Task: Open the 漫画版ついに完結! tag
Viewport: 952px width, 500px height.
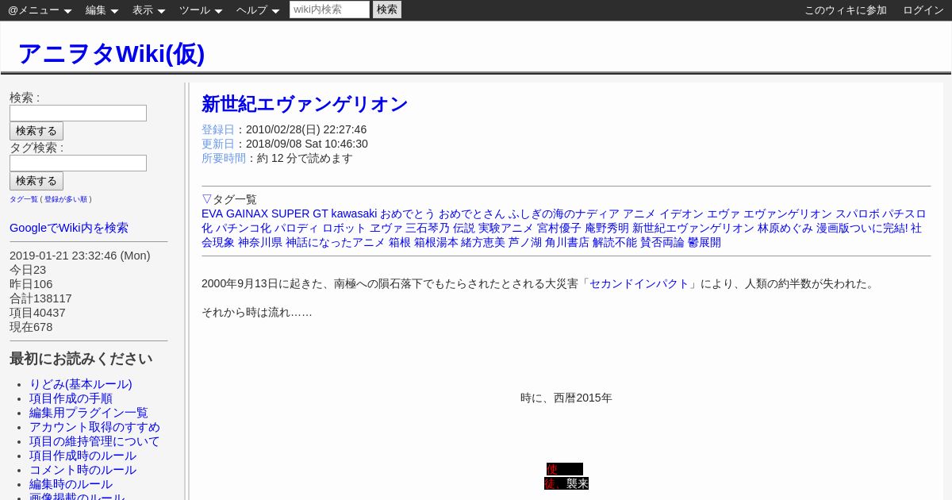Action: click(862, 229)
